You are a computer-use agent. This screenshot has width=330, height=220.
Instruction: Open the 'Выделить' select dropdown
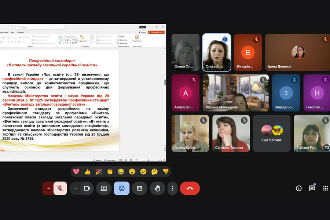123,43
